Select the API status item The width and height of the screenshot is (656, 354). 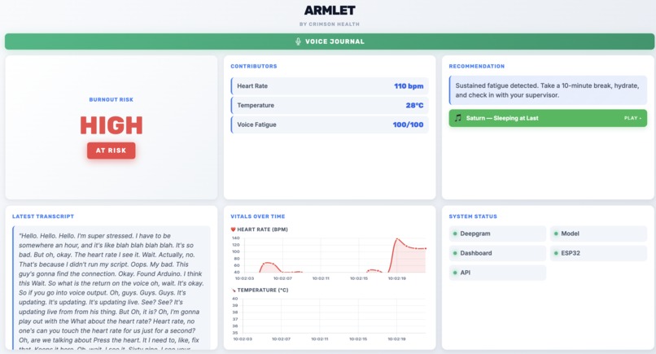click(497, 273)
